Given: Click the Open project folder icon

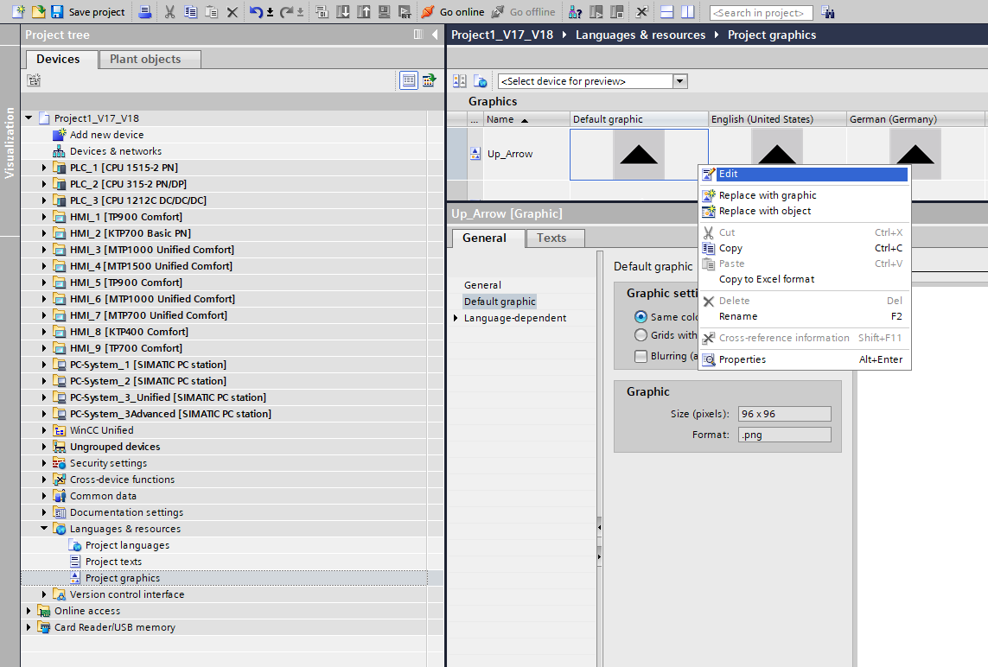Looking at the screenshot, I should (38, 12).
